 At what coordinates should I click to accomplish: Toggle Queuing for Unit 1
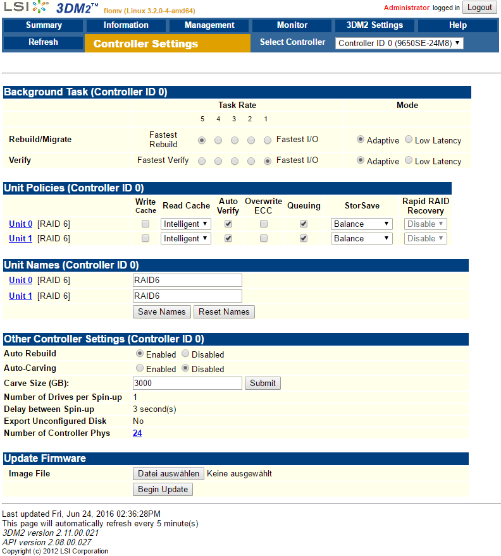click(x=303, y=238)
